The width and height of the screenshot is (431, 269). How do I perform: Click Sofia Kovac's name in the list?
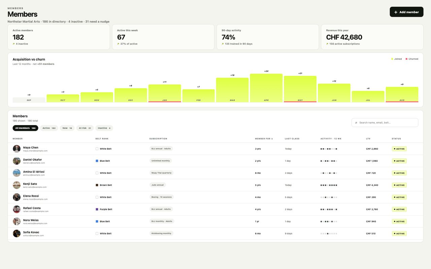[x=31, y=232]
